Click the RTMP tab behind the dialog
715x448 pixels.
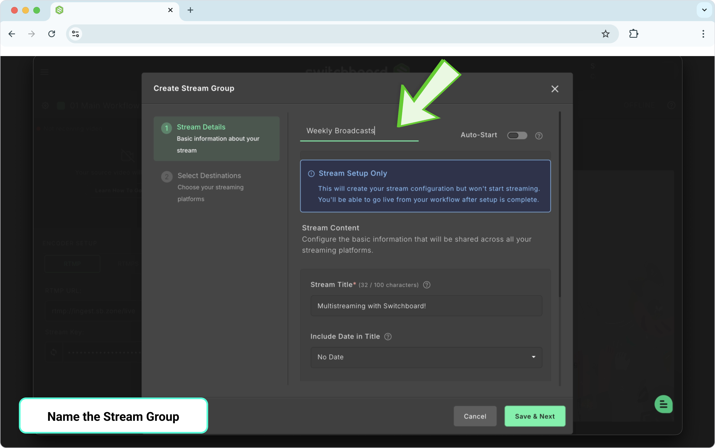72,264
